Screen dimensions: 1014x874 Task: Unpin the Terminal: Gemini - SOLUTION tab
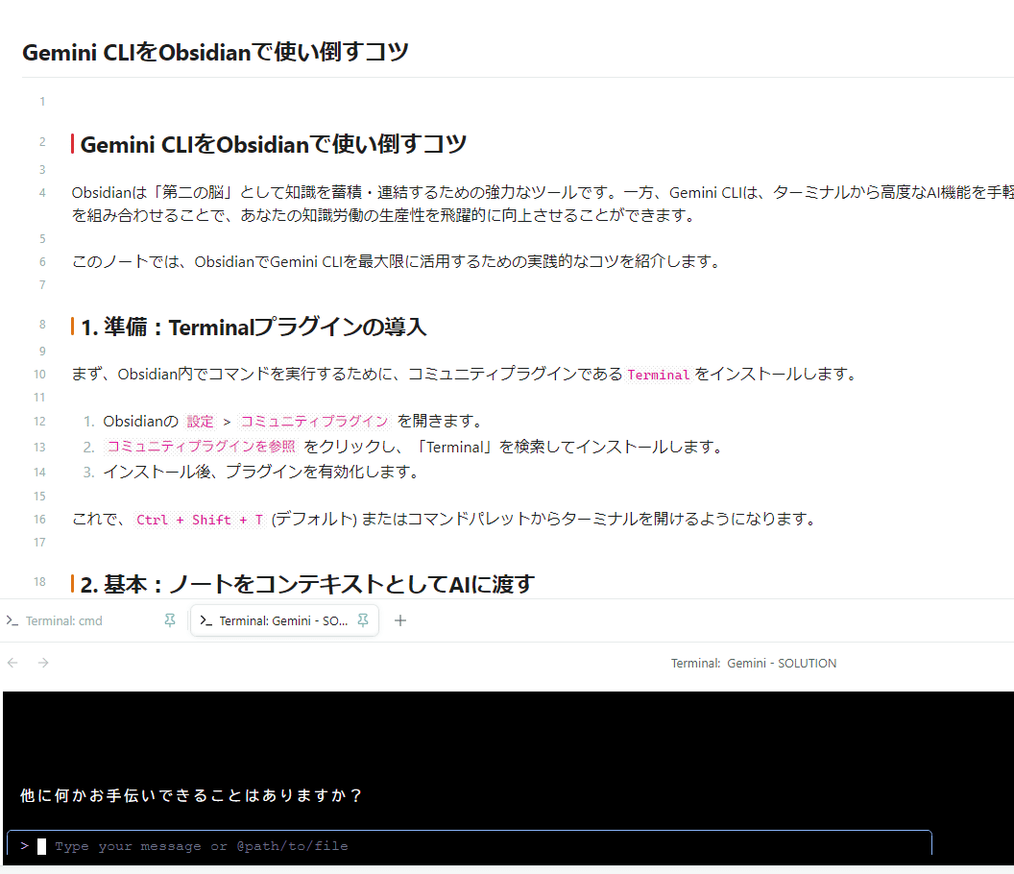tap(363, 620)
